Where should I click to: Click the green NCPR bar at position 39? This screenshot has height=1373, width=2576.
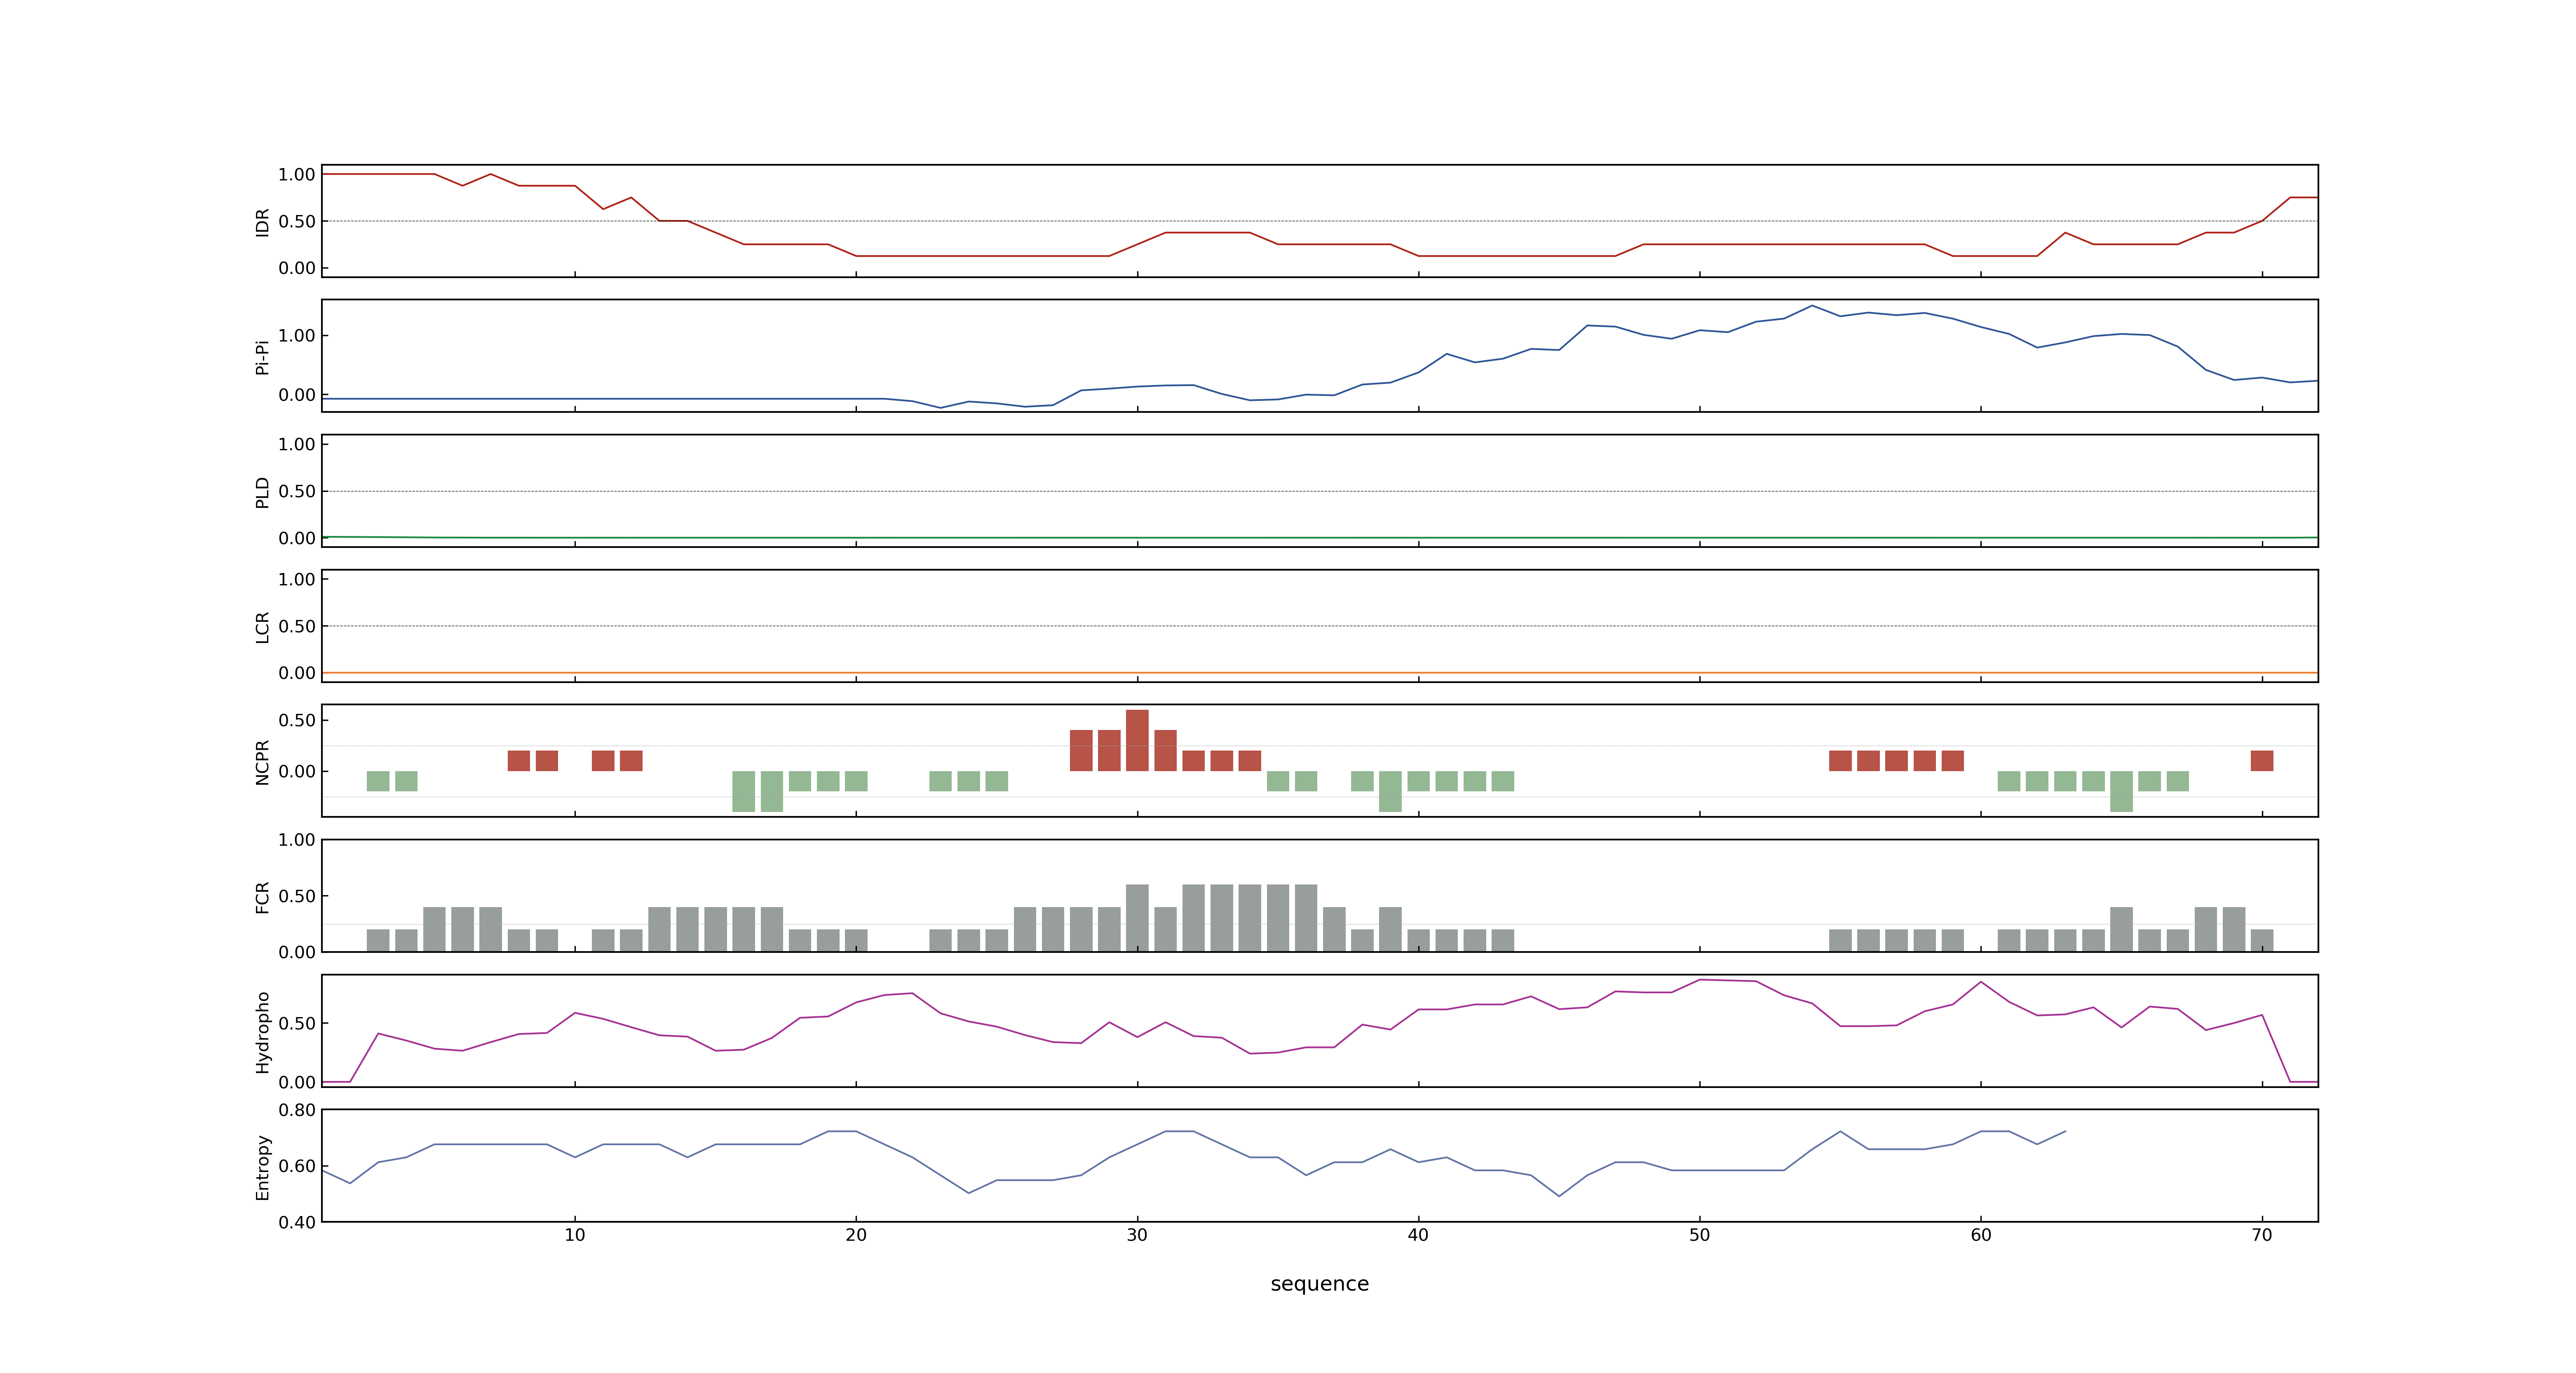click(1390, 791)
